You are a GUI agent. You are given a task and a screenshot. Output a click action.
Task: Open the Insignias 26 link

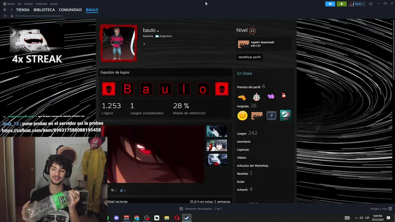point(247,106)
